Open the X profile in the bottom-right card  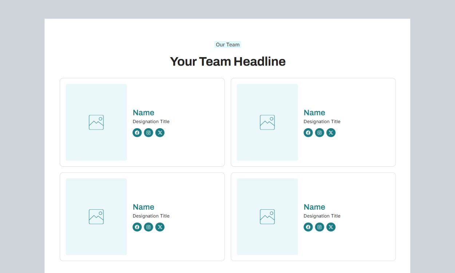[x=331, y=227]
